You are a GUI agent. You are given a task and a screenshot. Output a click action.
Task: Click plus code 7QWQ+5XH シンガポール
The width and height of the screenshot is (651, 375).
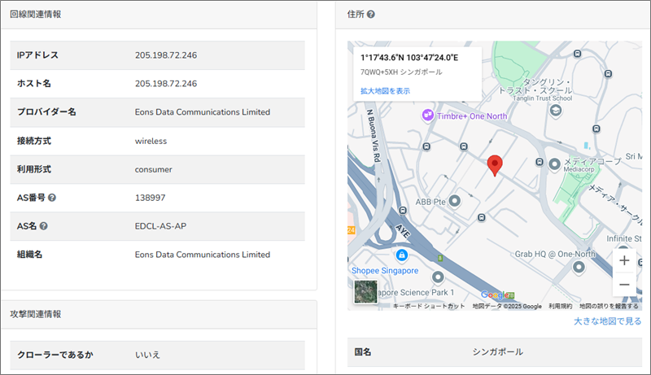point(401,72)
